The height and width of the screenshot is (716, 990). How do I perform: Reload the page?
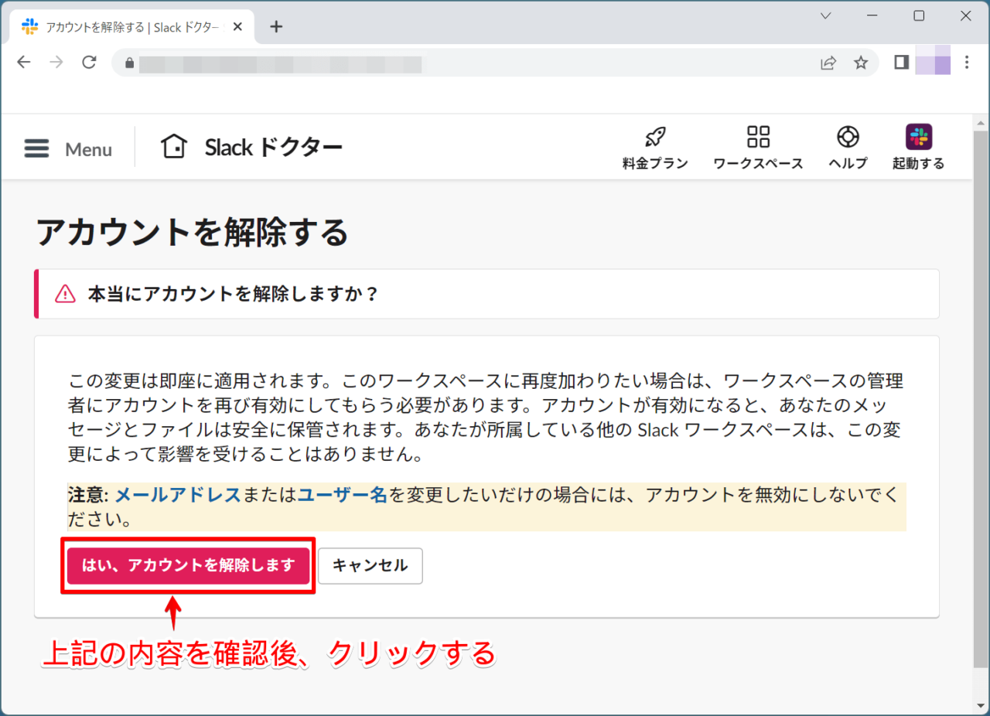pyautogui.click(x=89, y=63)
